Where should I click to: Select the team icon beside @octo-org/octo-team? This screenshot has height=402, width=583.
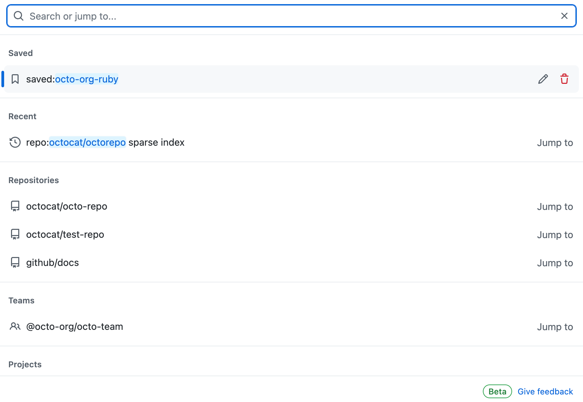point(15,326)
